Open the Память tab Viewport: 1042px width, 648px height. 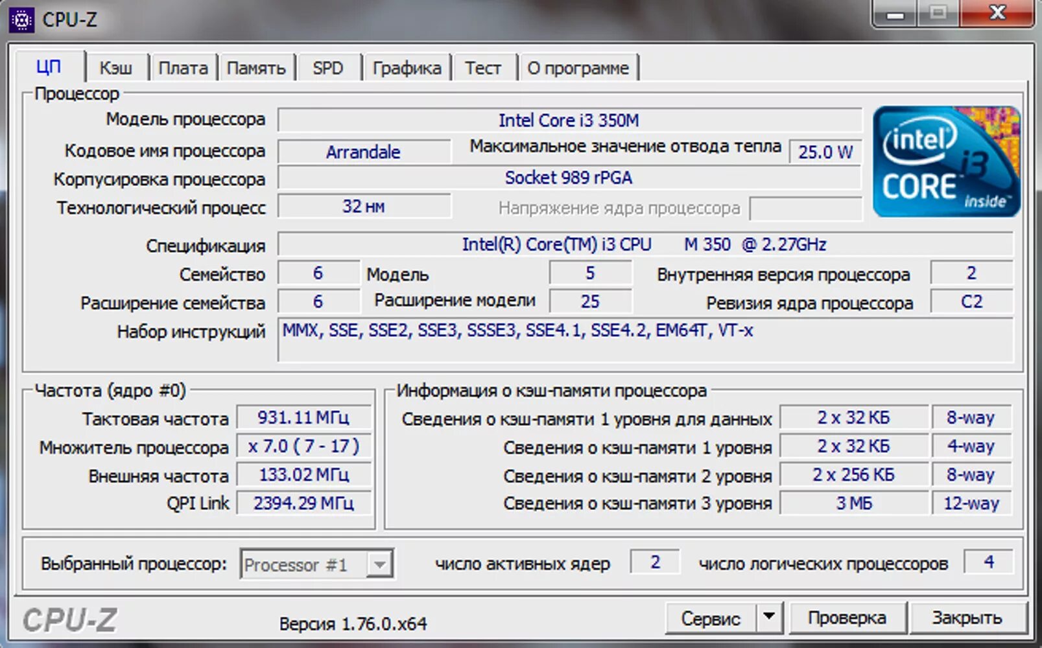(x=256, y=68)
